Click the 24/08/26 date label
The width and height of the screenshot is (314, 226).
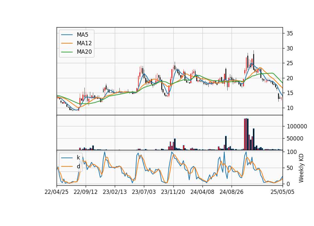[x=232, y=192]
